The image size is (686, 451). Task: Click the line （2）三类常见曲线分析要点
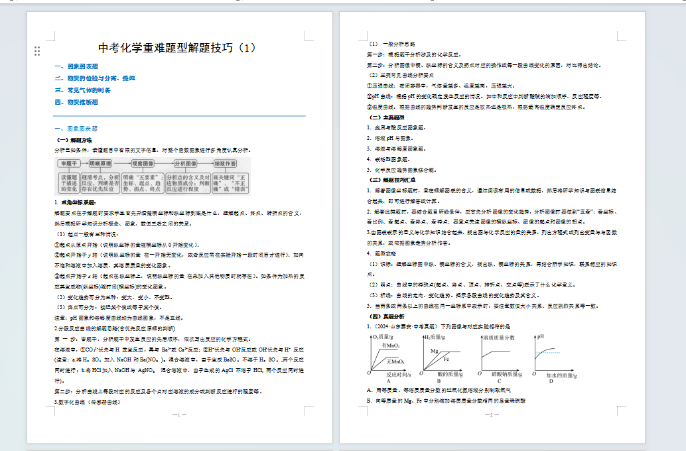click(x=400, y=75)
